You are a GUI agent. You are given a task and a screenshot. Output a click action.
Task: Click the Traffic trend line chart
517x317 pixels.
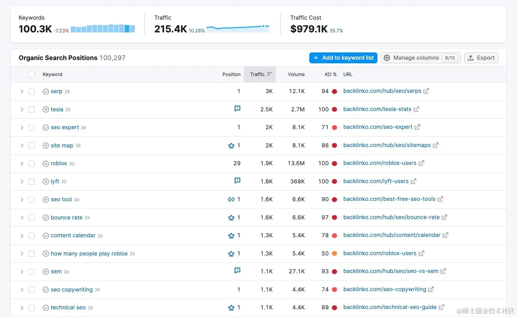click(x=238, y=28)
